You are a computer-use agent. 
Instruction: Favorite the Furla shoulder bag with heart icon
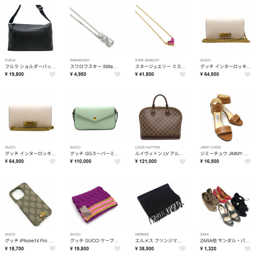pyautogui.click(x=52, y=74)
